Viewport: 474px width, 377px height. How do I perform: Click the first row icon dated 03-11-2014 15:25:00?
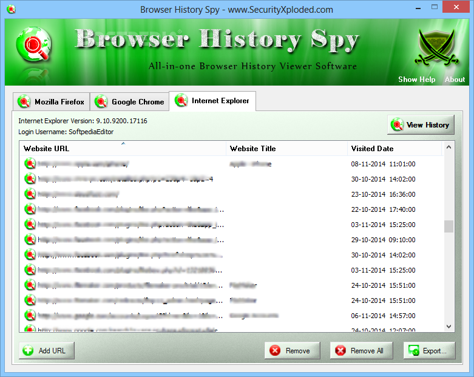pyautogui.click(x=30, y=224)
